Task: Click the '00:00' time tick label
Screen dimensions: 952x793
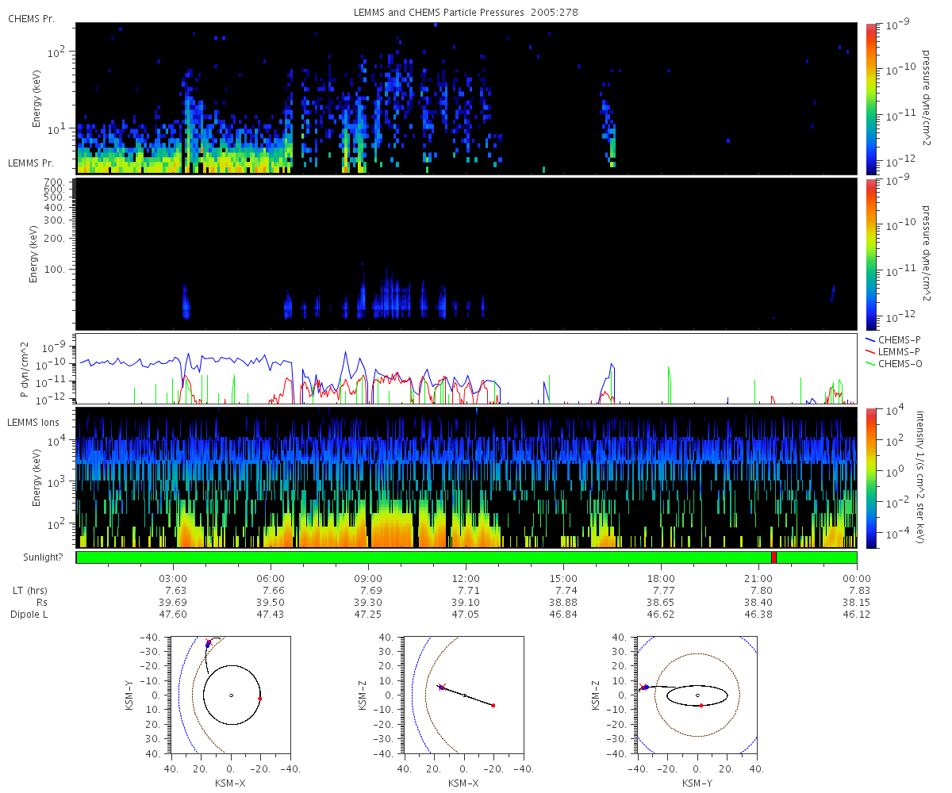Action: point(857,578)
